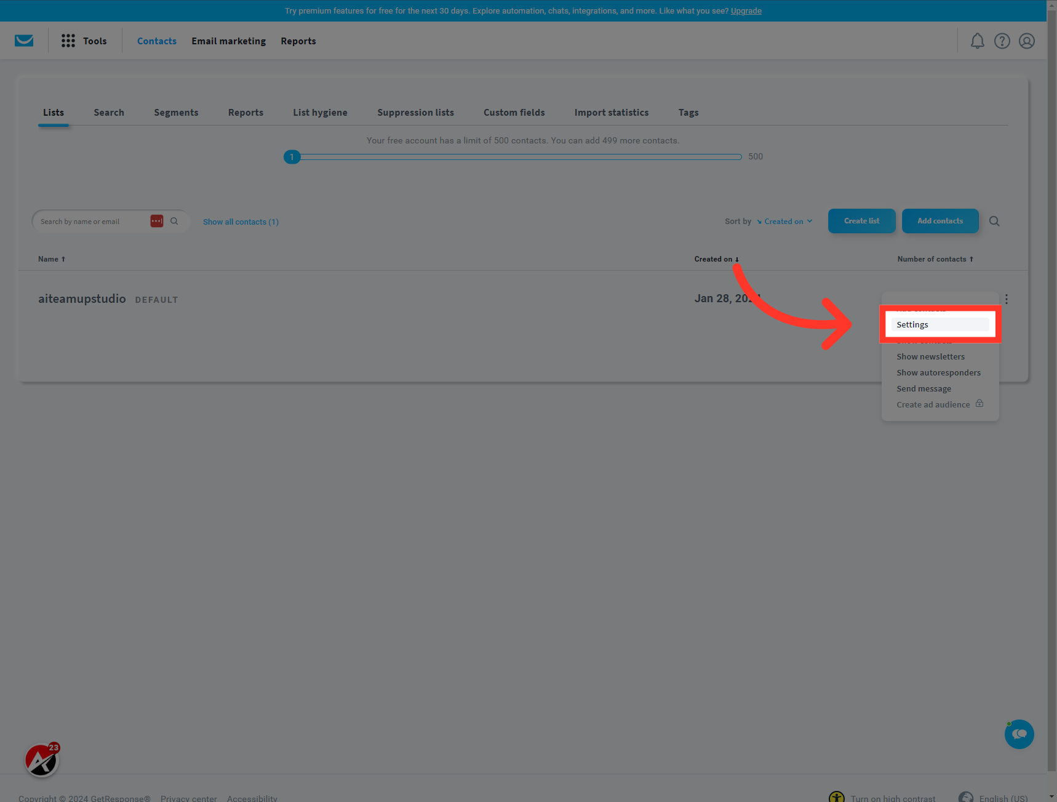
Task: Expand the Sort by Created on dropdown
Action: click(x=784, y=222)
